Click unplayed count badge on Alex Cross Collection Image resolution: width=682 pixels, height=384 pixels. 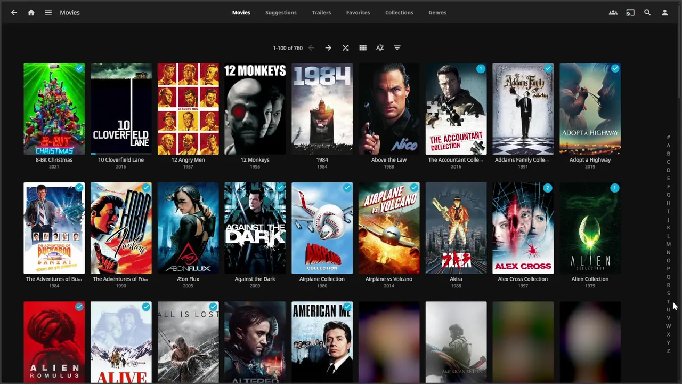pos(548,188)
